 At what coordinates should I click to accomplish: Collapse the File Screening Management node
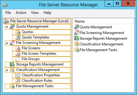click(x=7, y=43)
